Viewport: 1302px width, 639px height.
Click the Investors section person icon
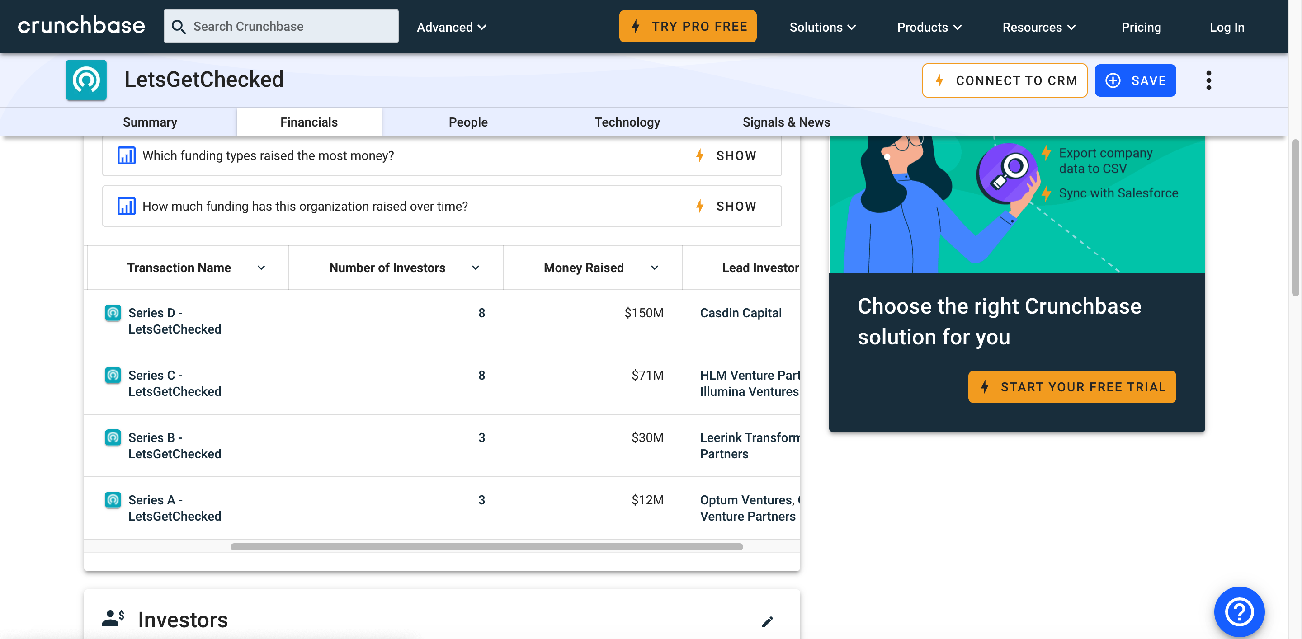(113, 618)
